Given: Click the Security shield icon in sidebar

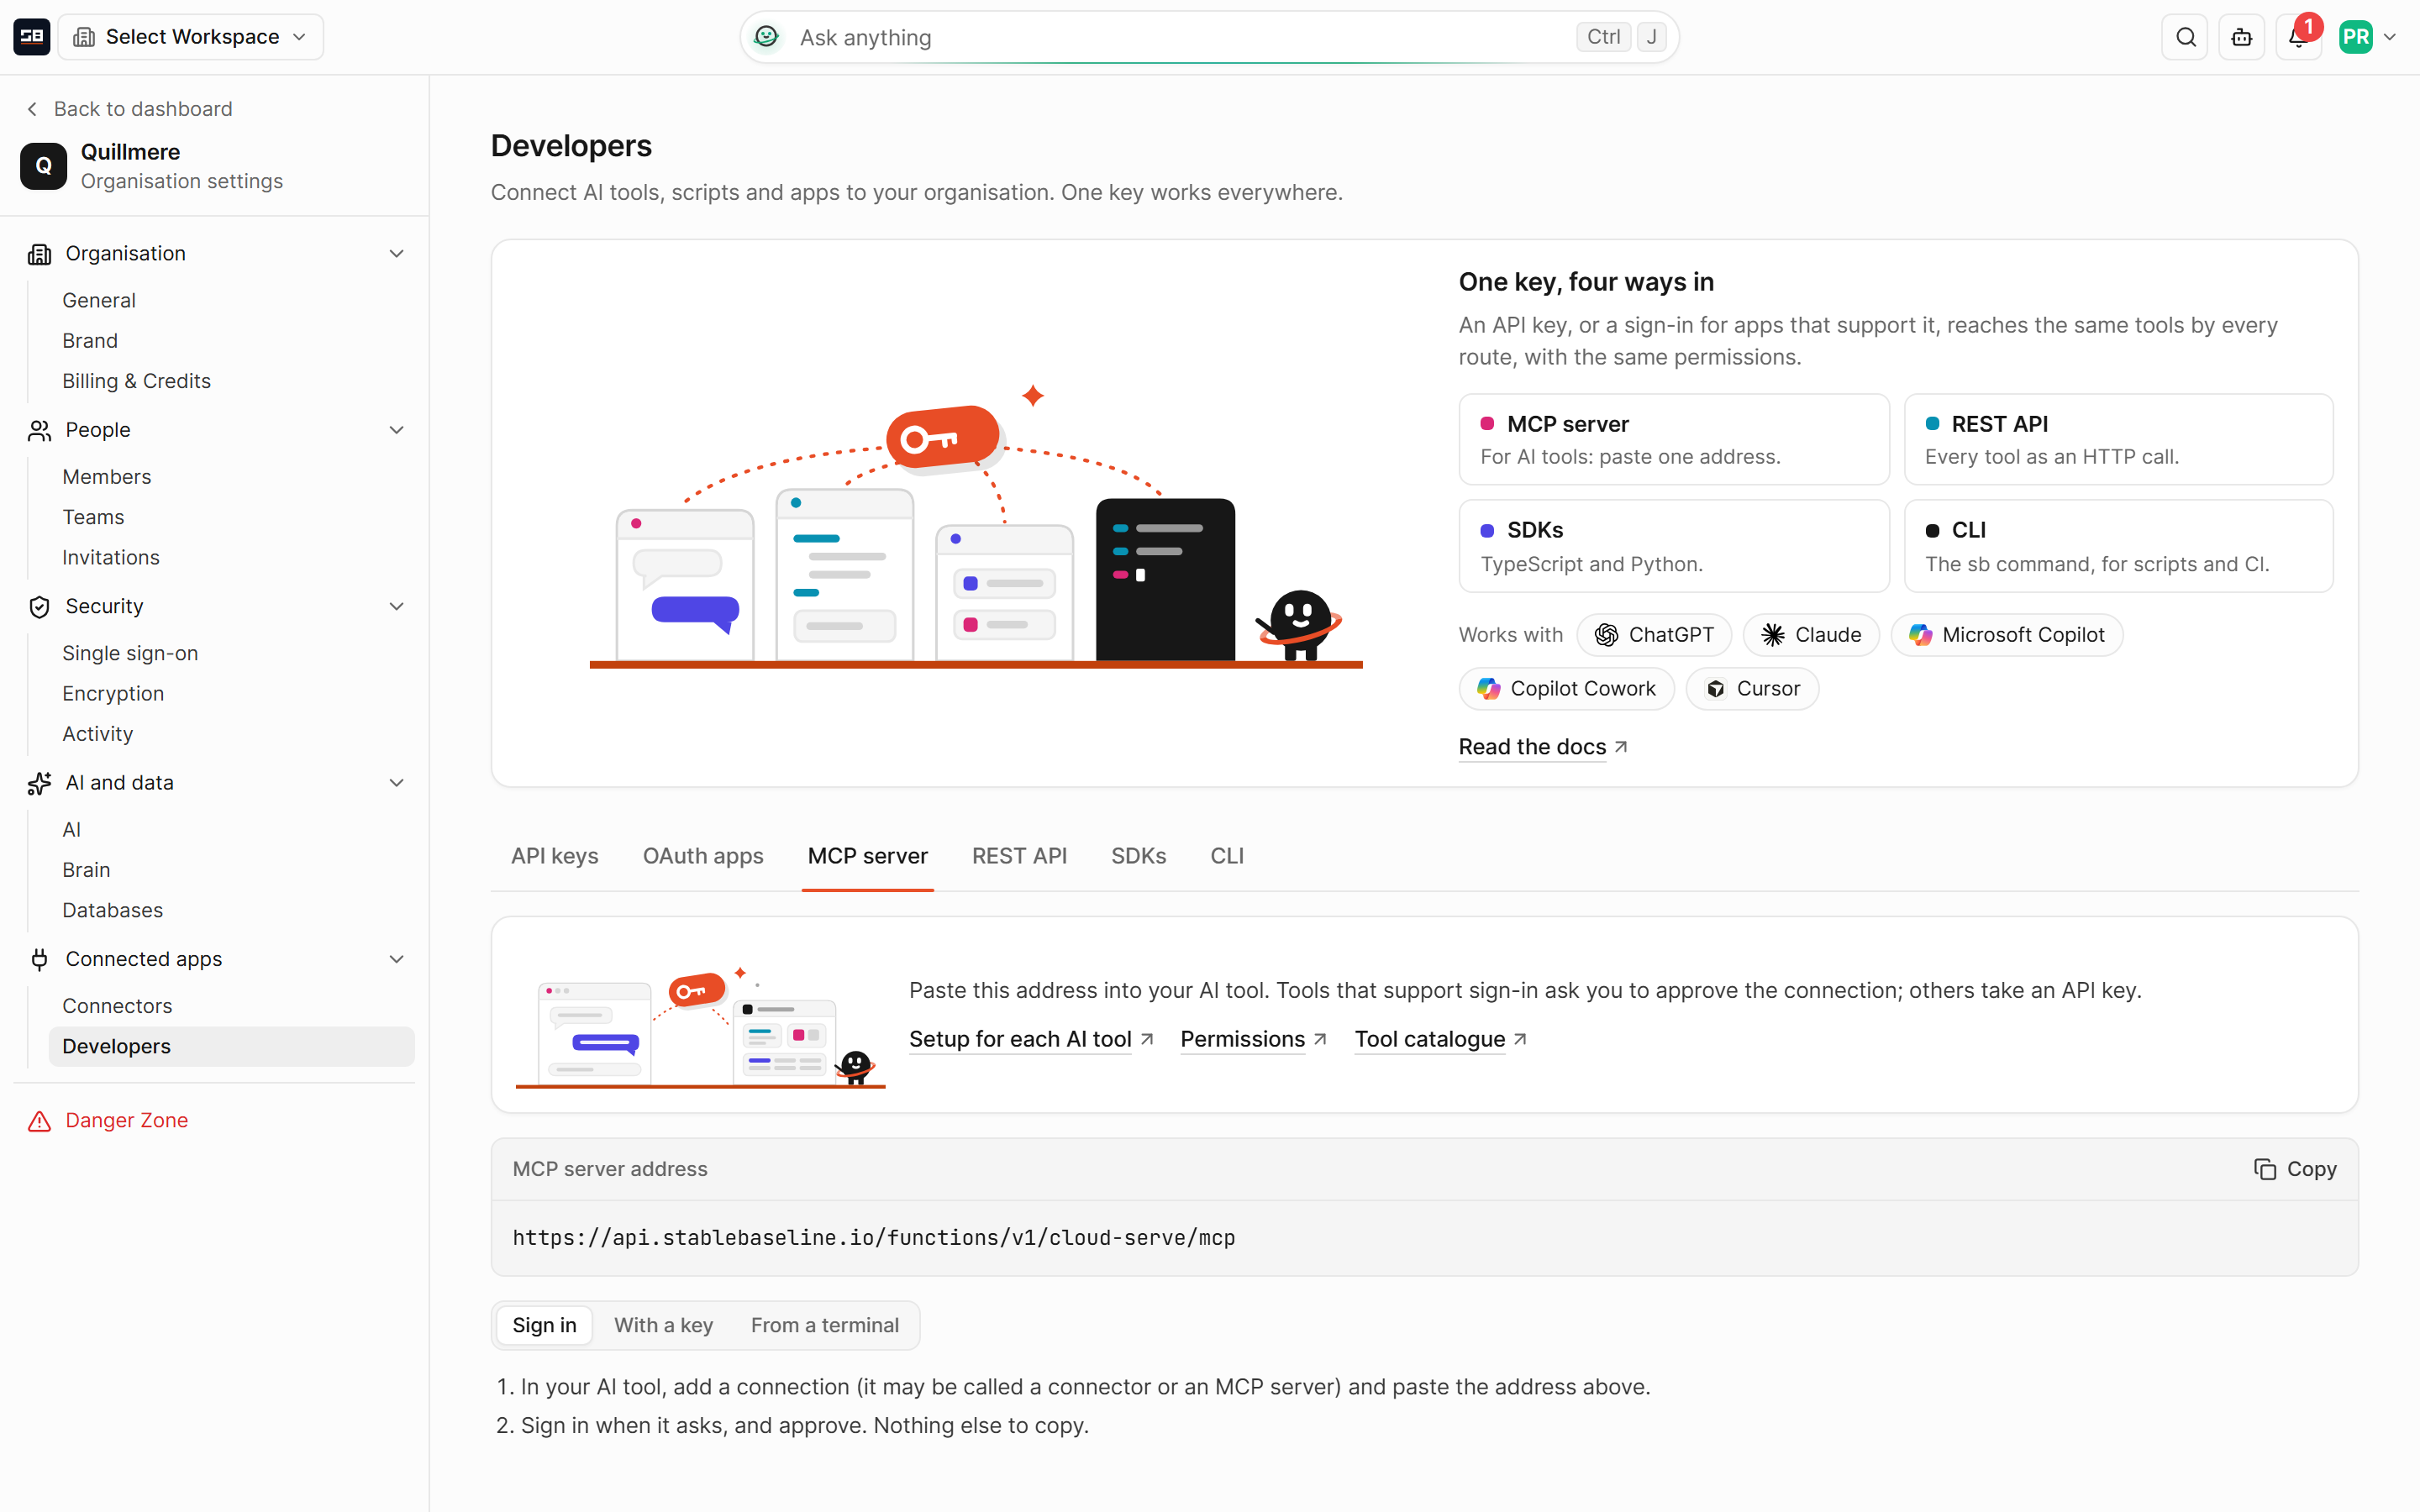Looking at the screenshot, I should [x=39, y=607].
